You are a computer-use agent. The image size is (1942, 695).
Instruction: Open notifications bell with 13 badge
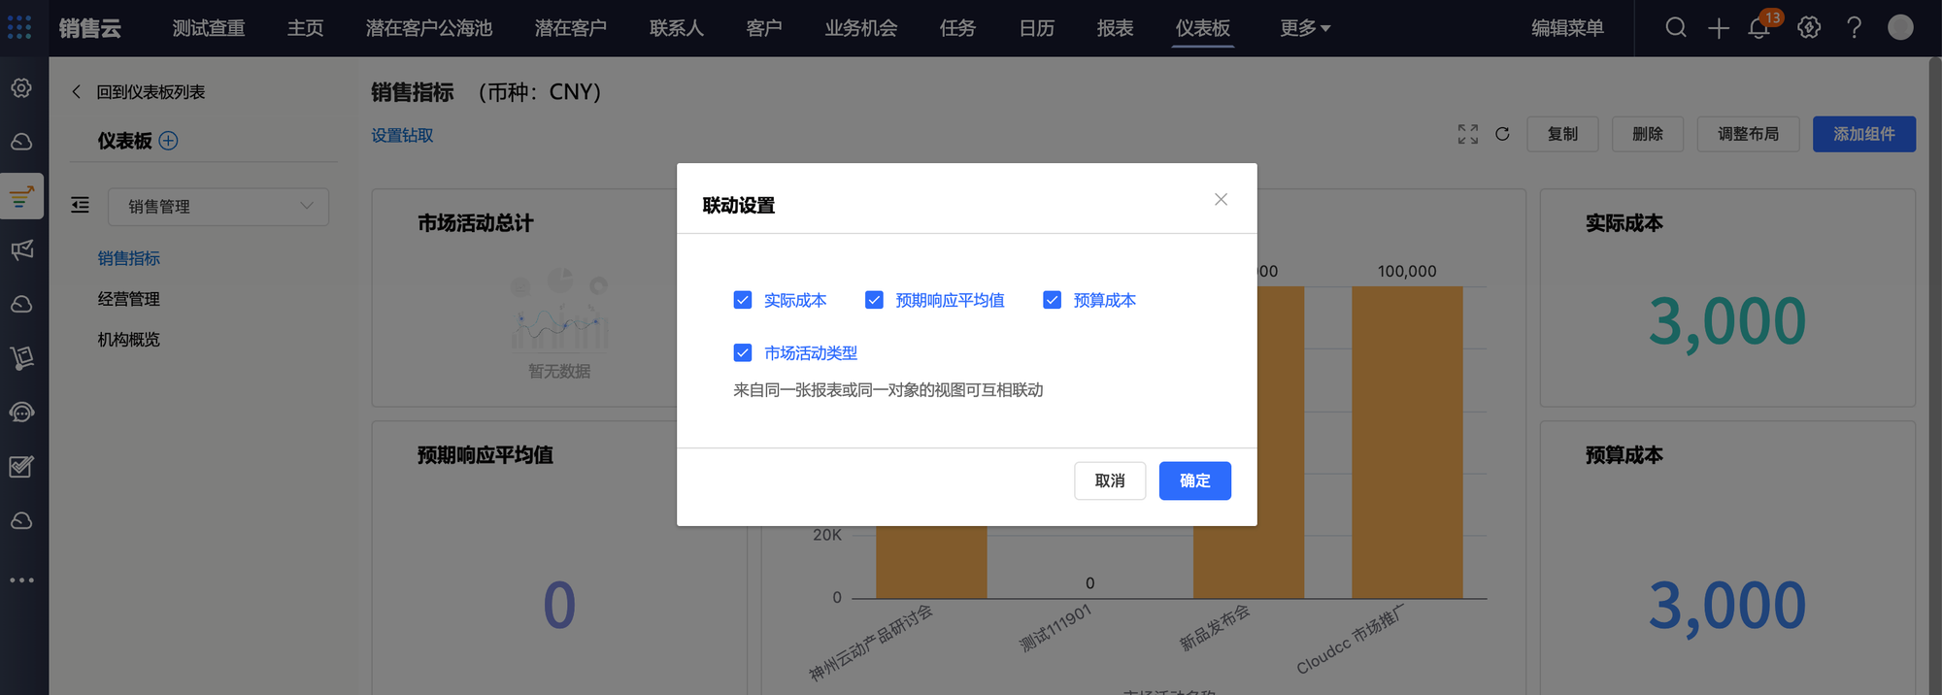point(1758,27)
